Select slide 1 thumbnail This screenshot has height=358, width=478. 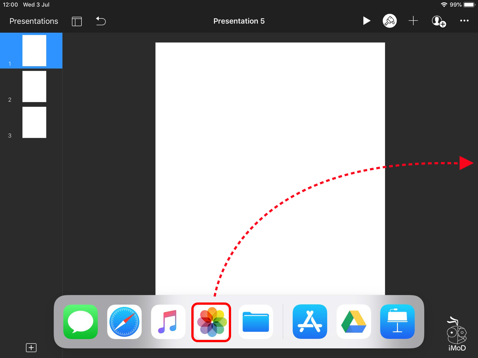pyautogui.click(x=34, y=50)
